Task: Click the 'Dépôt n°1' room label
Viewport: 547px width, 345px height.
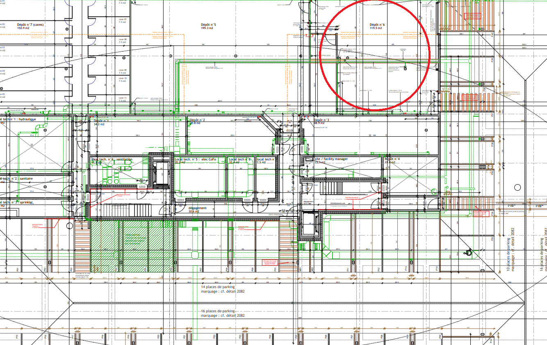Action: (x=101, y=121)
